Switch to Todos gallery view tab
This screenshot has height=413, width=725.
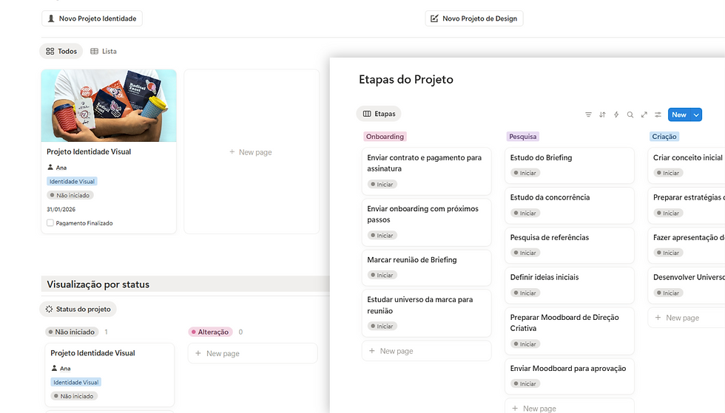(61, 51)
